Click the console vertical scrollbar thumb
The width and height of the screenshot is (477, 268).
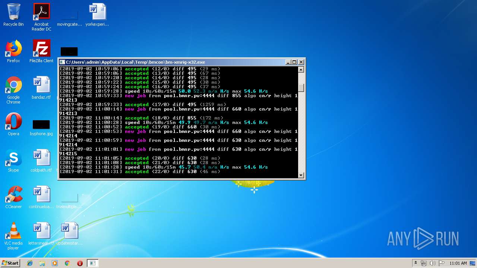pyautogui.click(x=301, y=88)
